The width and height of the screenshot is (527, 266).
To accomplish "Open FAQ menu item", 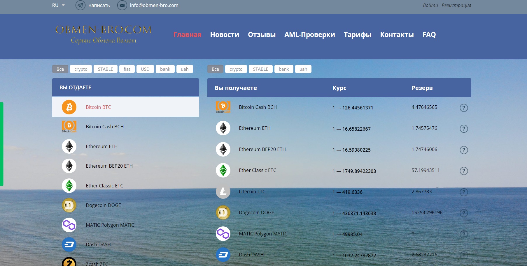I will coord(429,35).
